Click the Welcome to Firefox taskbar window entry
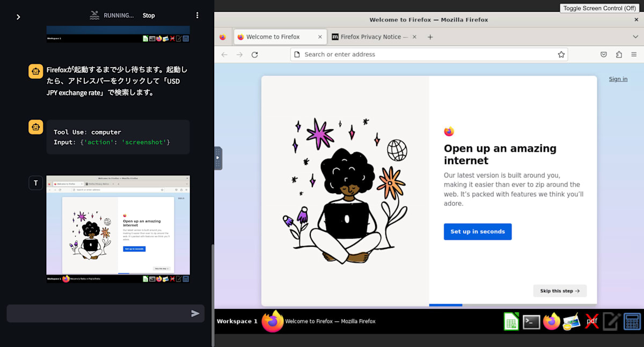 click(x=330, y=321)
